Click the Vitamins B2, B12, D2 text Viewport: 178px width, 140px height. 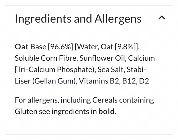tap(114, 81)
